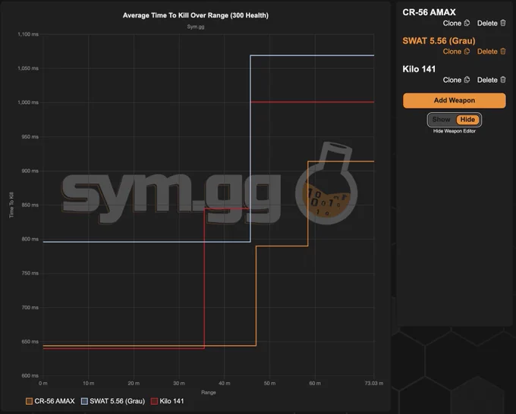Click the 73.03 m range label
Screen dimensions: 516x414
click(374, 384)
